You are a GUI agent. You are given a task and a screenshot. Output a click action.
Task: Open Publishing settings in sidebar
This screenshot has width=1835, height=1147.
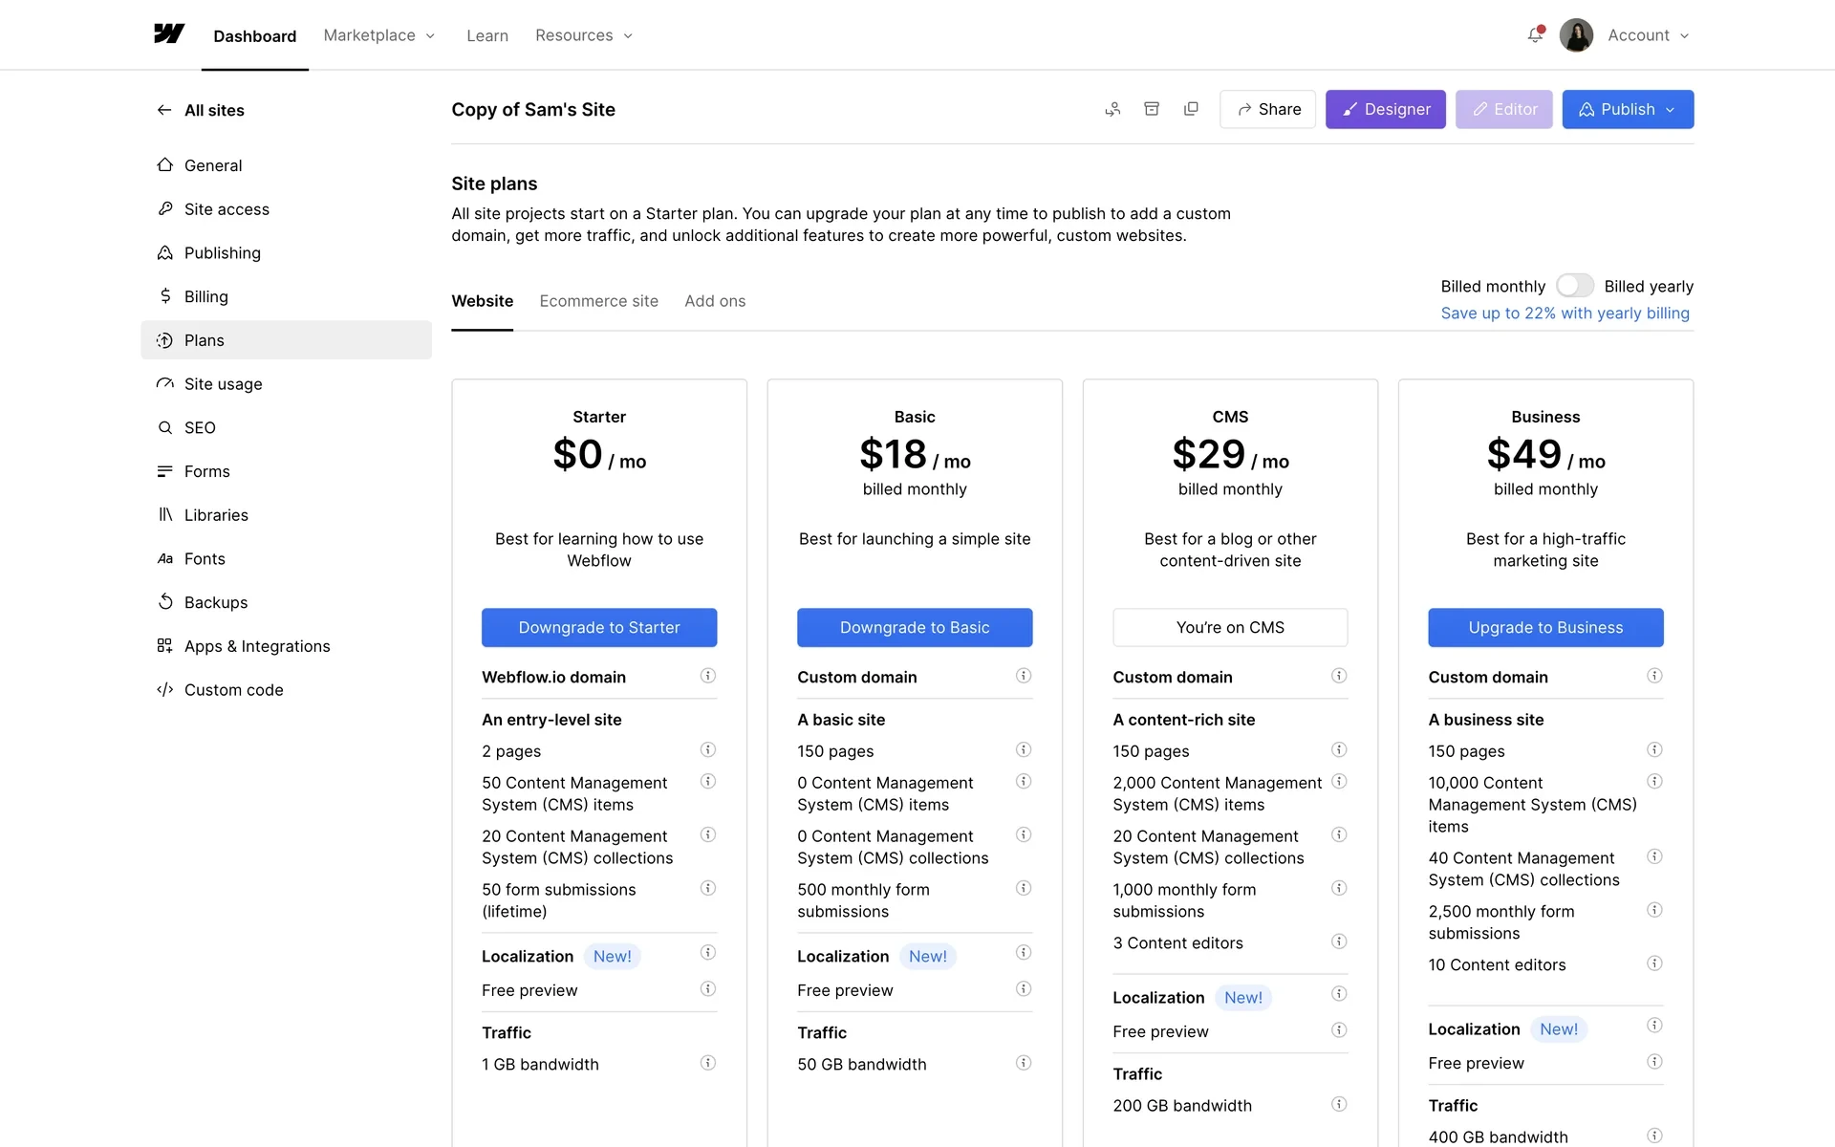(286, 252)
